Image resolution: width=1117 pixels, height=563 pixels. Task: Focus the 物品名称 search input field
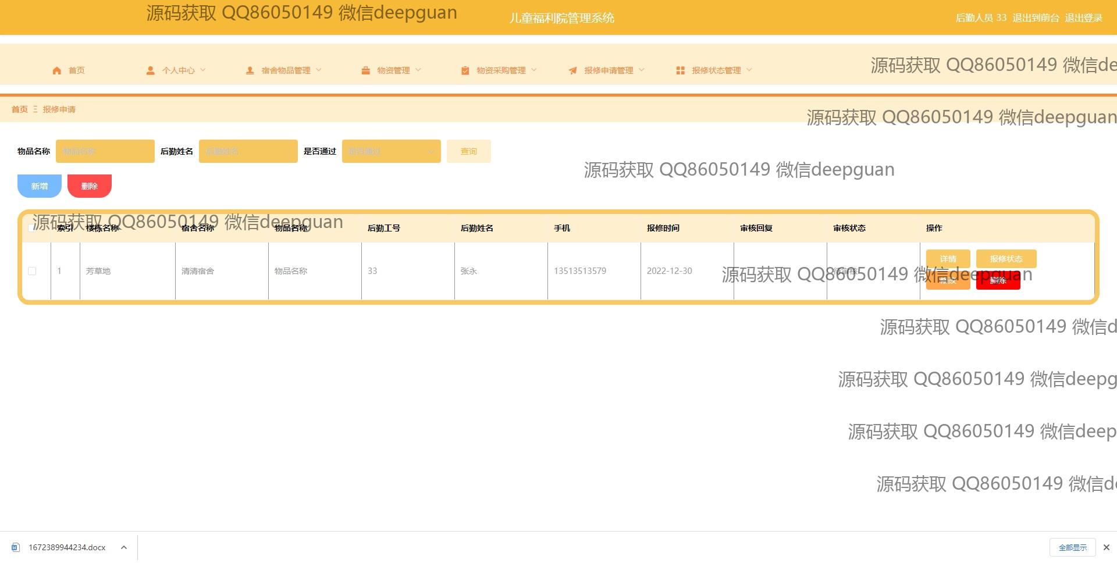[x=105, y=151]
